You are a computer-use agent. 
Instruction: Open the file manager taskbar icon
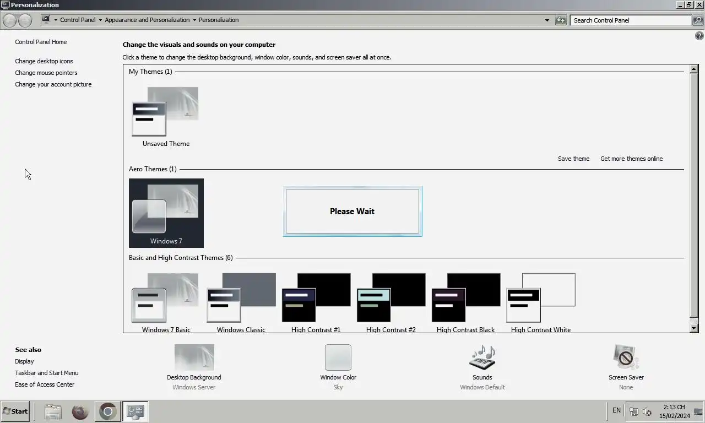point(53,411)
